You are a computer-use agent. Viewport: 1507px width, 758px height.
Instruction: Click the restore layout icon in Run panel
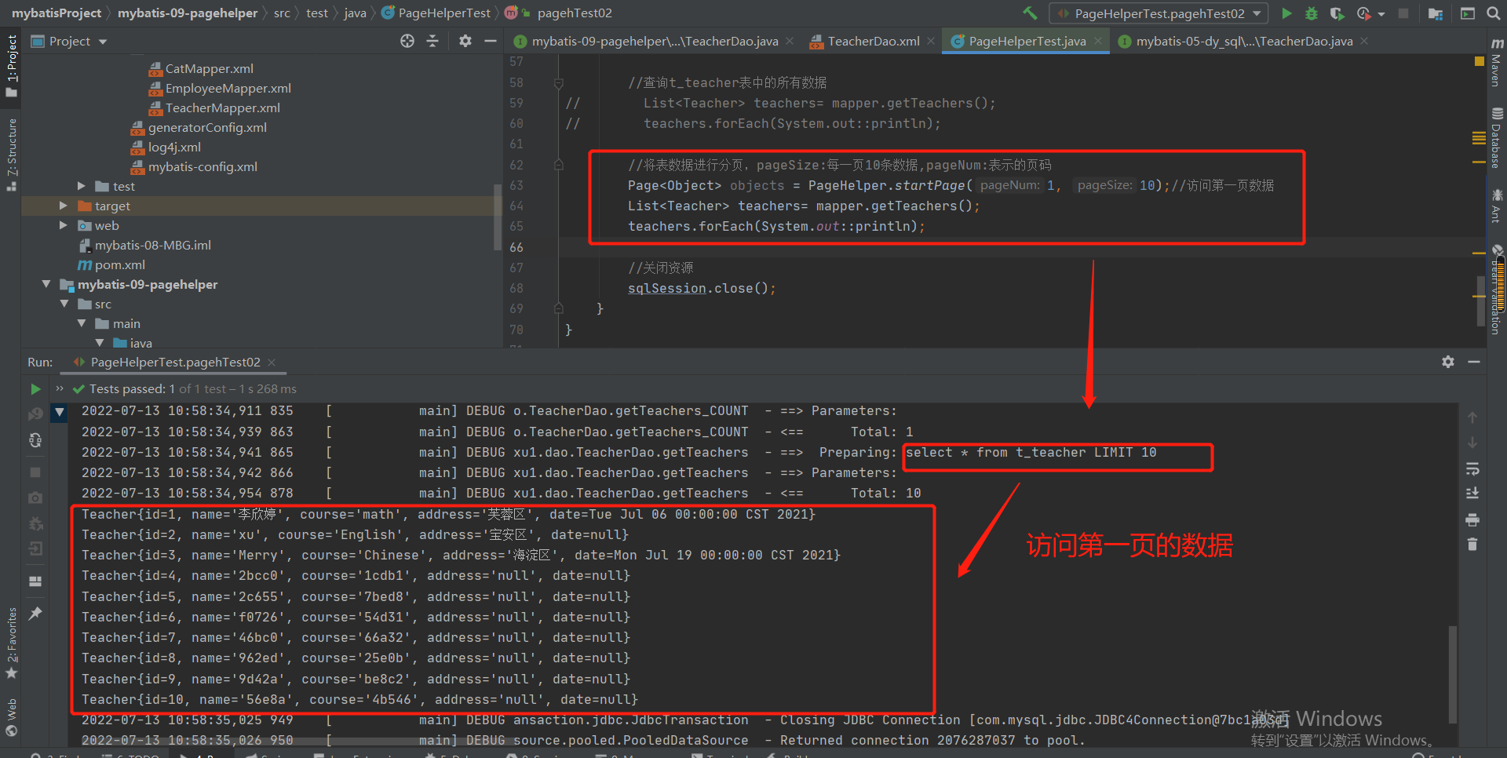point(35,581)
